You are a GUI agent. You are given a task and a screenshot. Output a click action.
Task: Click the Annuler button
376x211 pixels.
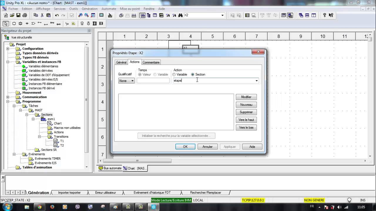click(207, 147)
